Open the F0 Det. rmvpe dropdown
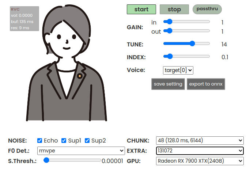The width and height of the screenshot is (250, 174). (81, 151)
